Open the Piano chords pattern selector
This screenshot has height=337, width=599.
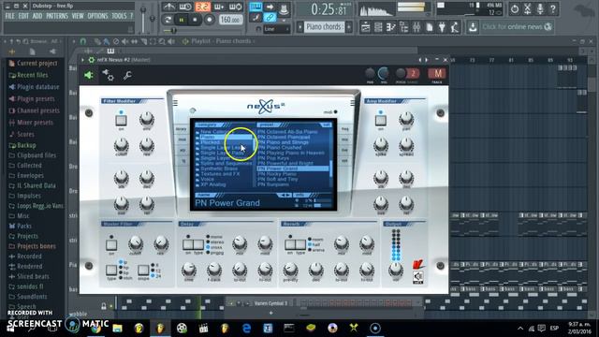[x=325, y=27]
